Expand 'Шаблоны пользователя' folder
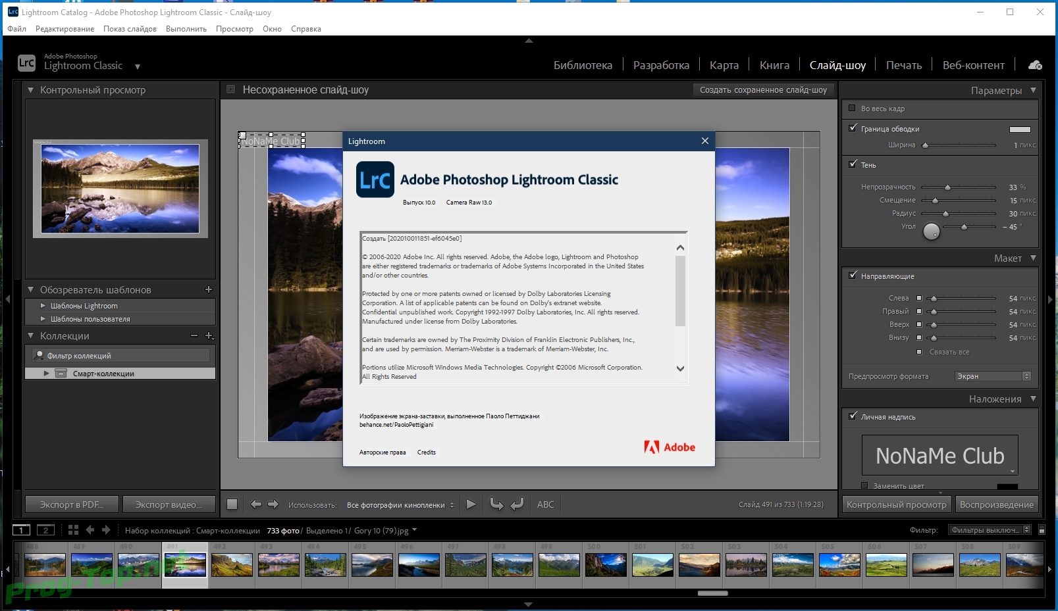 point(43,318)
